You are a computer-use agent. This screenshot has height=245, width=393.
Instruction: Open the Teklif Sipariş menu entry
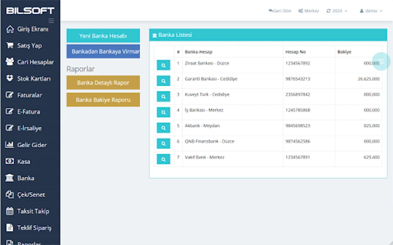click(x=35, y=228)
